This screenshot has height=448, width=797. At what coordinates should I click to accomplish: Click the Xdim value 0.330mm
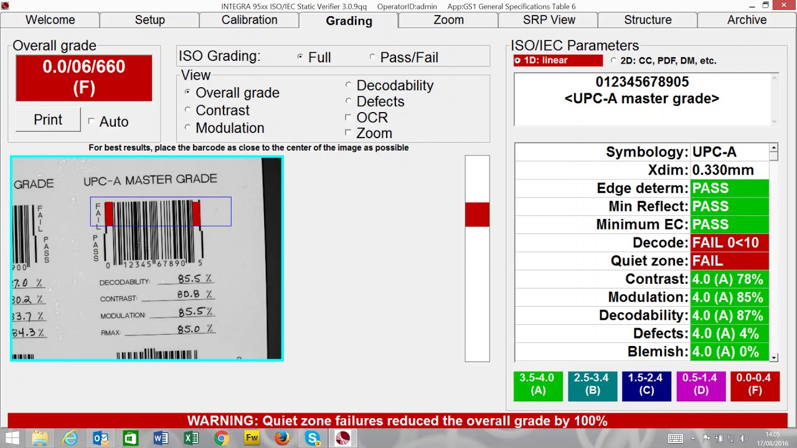pyautogui.click(x=730, y=170)
